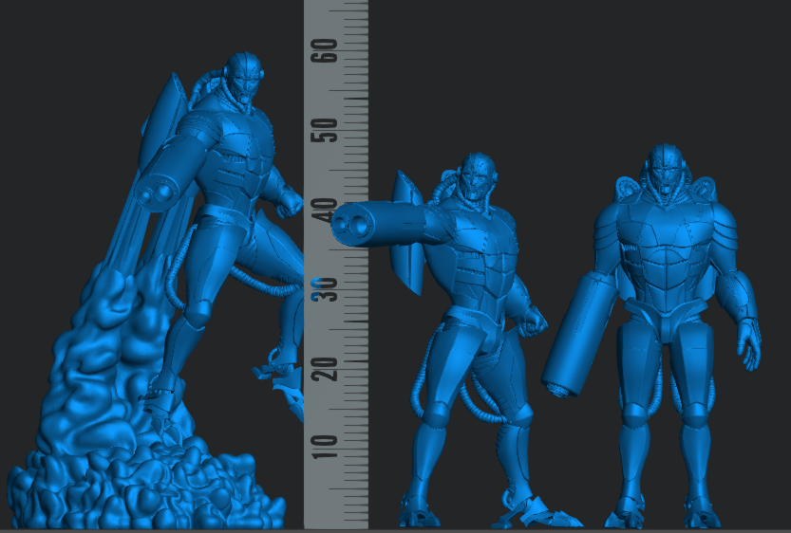Click the '10' mark on the ruler

click(325, 448)
